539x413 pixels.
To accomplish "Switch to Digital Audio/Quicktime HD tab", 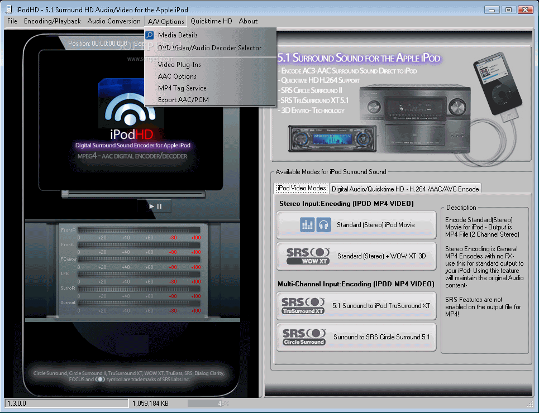I will pos(405,189).
